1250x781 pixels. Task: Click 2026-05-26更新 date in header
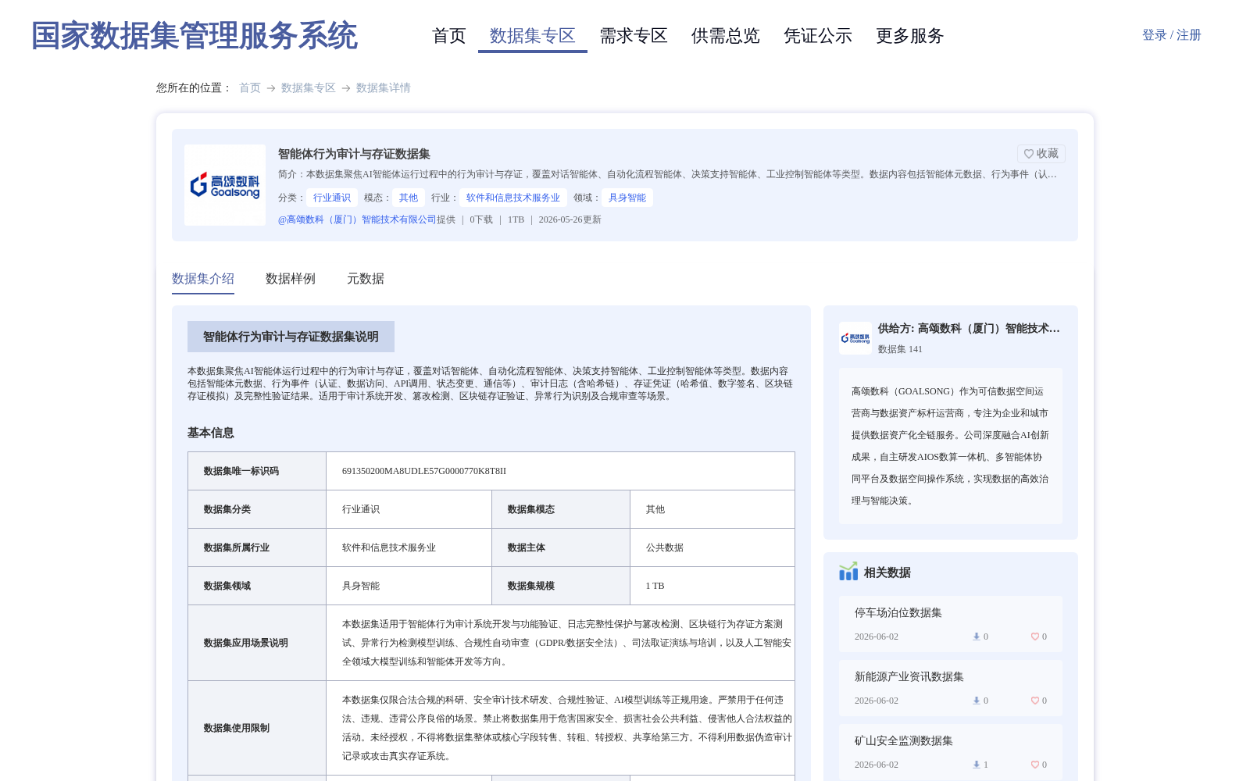coord(570,219)
